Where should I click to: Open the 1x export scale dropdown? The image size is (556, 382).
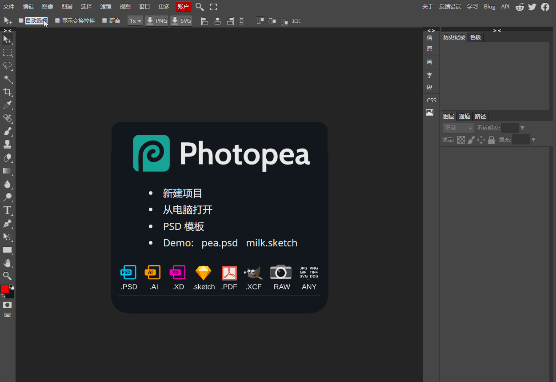point(135,21)
